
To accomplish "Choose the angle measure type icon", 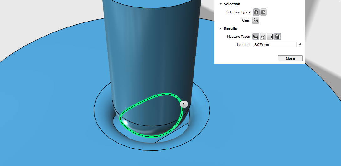I will tap(263, 37).
